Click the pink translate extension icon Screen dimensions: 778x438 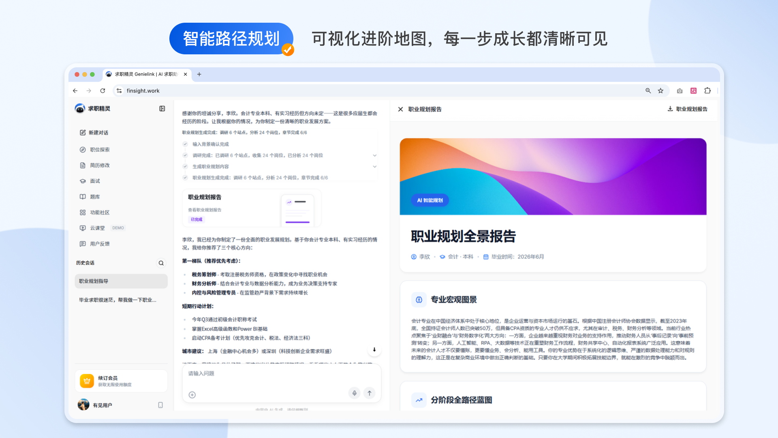point(693,91)
